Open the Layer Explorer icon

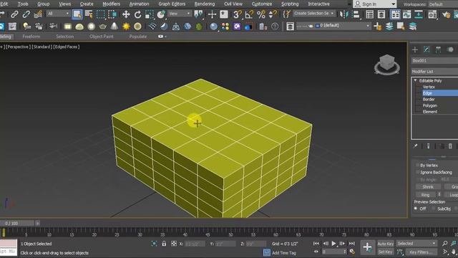(x=381, y=14)
